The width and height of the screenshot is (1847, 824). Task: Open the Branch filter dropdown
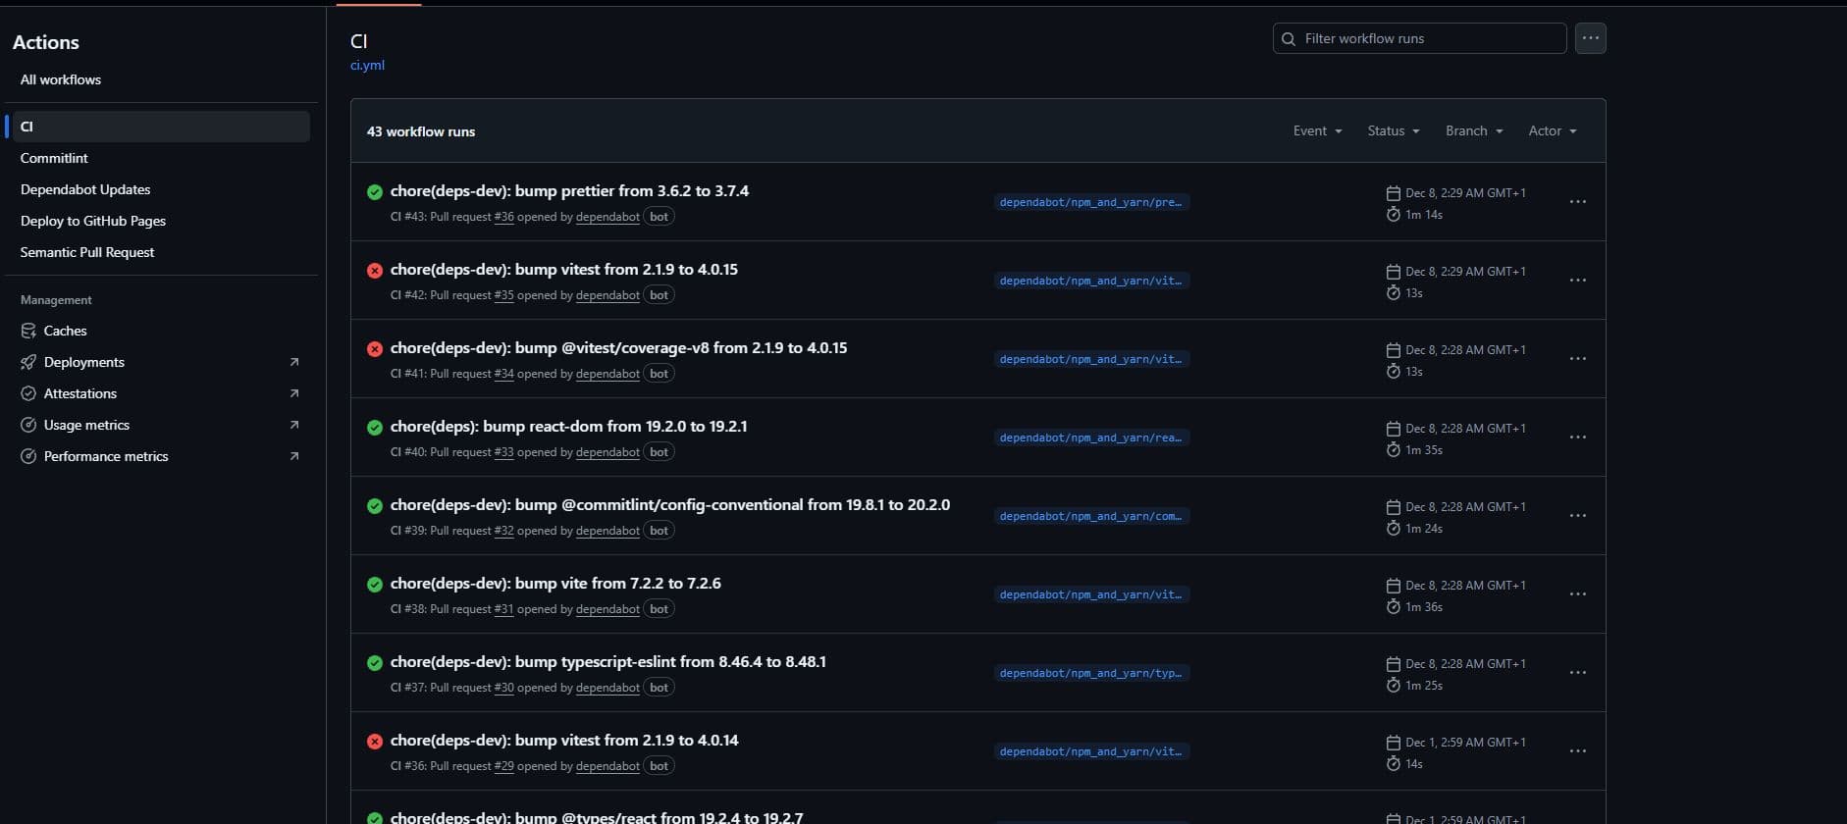(x=1474, y=130)
